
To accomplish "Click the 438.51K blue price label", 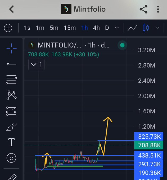I will pyautogui.click(x=148, y=155).
